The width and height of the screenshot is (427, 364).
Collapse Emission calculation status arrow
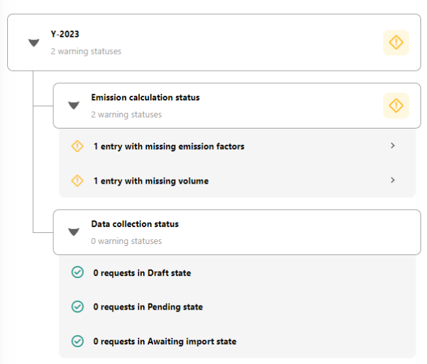74,105
